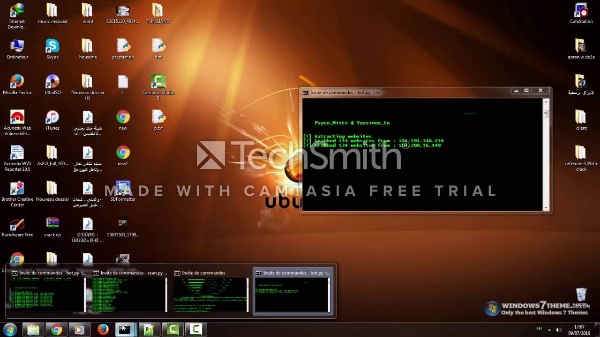Click the command prompt taskbar button
The height and width of the screenshot is (337, 600).
[x=126, y=330]
